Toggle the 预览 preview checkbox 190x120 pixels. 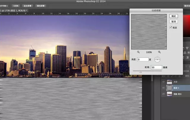pos(170,28)
